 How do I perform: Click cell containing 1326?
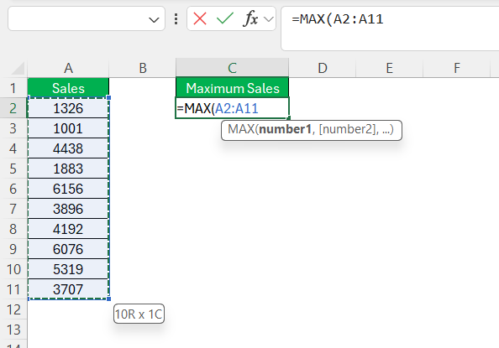point(68,108)
